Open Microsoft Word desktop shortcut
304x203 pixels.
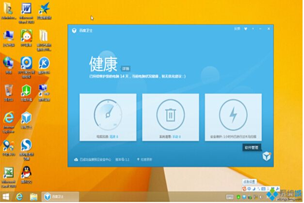click(x=27, y=10)
